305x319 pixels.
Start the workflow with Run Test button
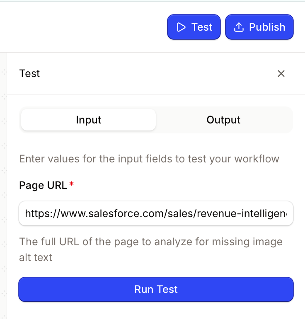pyautogui.click(x=156, y=289)
